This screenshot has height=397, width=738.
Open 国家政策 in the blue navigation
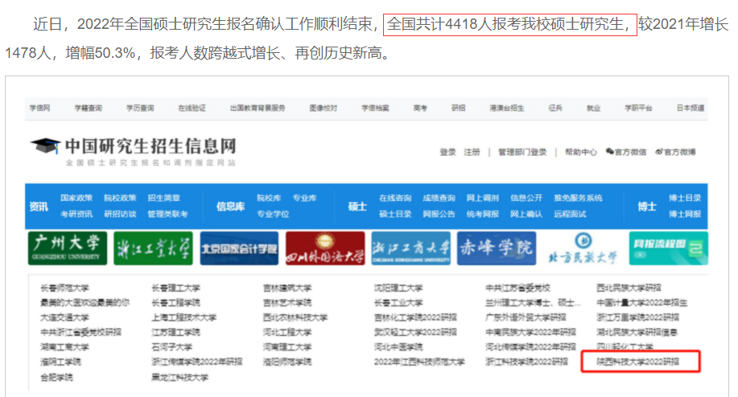(76, 198)
